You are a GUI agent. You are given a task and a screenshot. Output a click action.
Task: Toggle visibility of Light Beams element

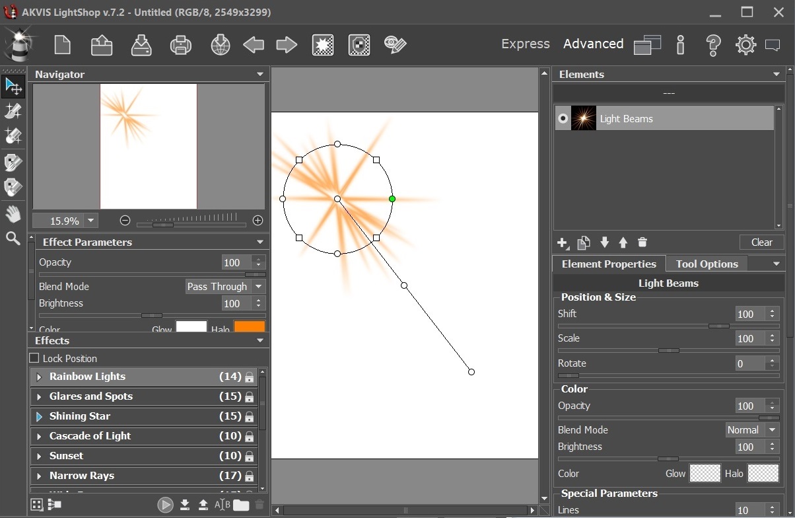[x=563, y=119]
